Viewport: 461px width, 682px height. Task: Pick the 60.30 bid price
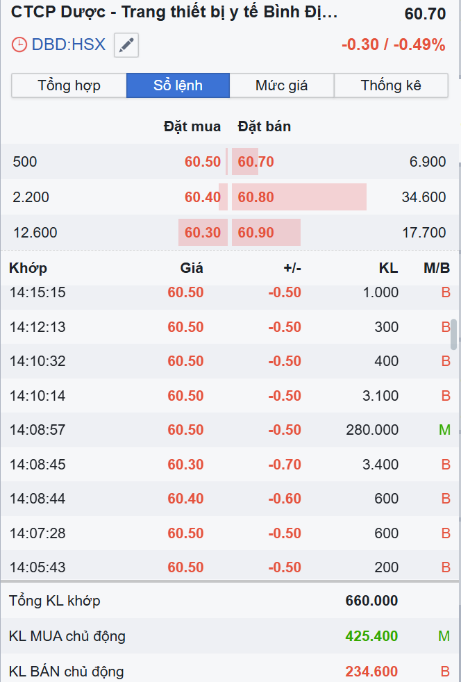click(x=202, y=233)
